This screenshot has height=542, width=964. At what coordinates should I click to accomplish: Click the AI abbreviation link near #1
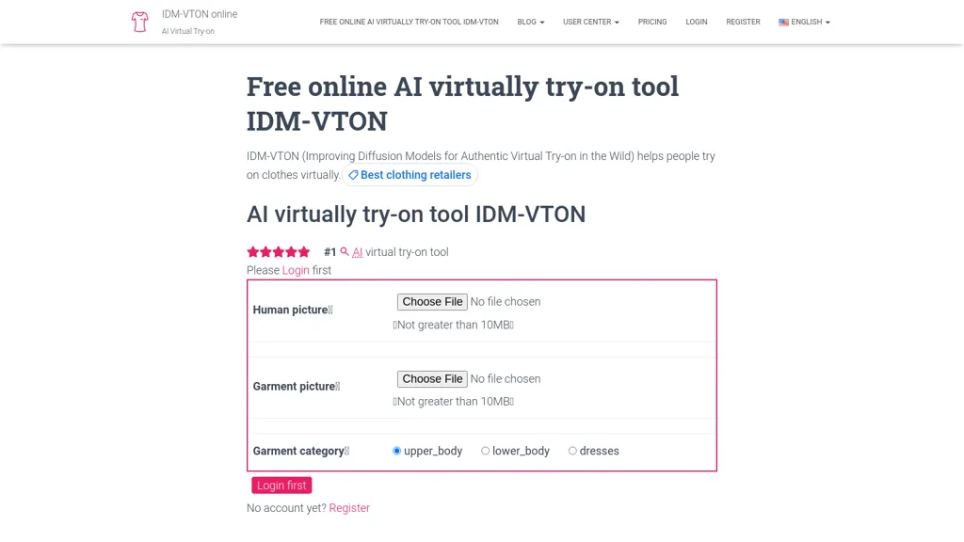pos(357,252)
